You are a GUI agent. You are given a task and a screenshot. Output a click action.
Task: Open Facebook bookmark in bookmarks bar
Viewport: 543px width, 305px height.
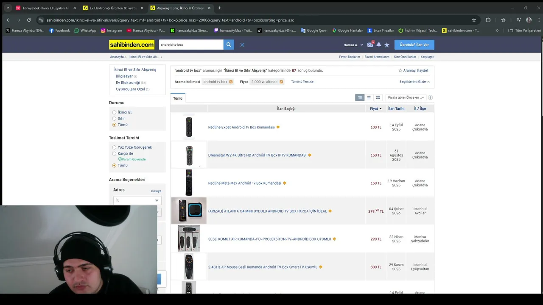[x=59, y=30]
